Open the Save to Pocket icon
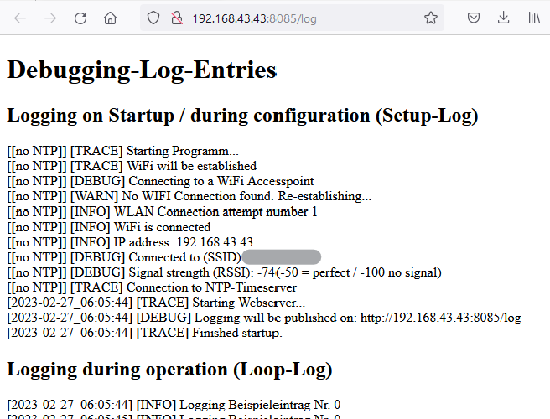 coord(474,18)
